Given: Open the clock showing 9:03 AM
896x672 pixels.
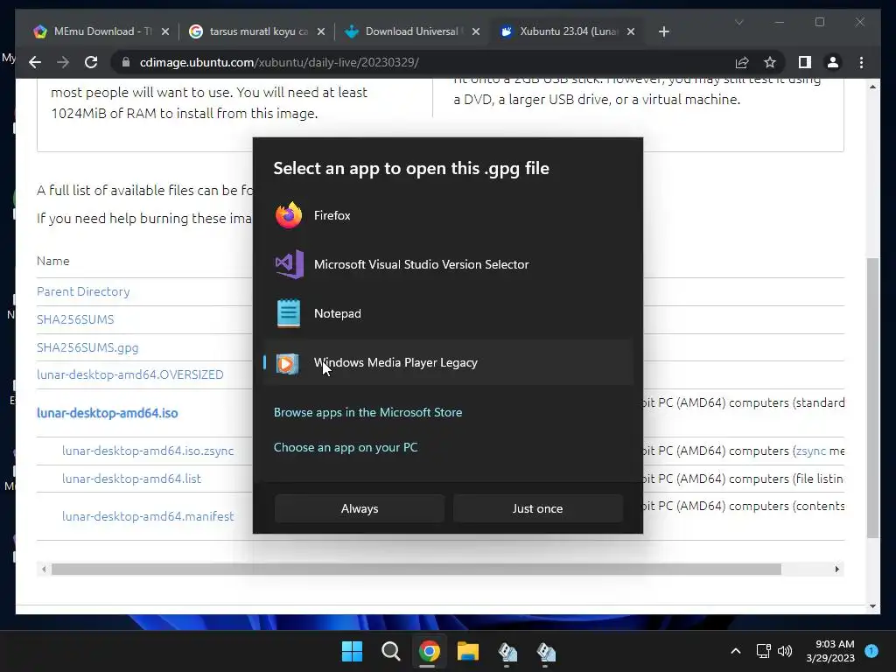Looking at the screenshot, I should click(830, 651).
